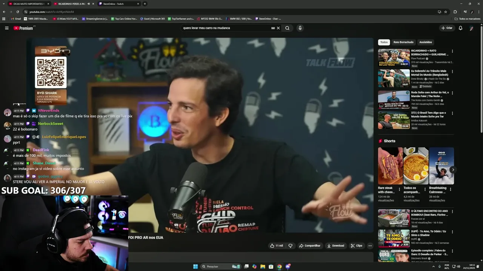This screenshot has height=271, width=483.
Task: Open the apps grid in the bookmarks bar
Action: [4, 18]
